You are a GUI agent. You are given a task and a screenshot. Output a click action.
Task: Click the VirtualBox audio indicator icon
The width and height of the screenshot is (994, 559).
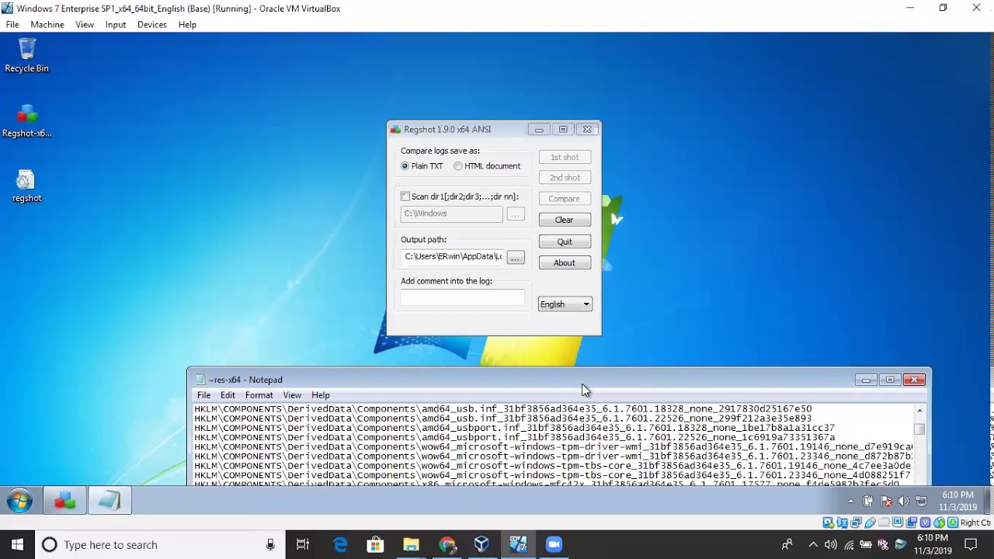click(843, 523)
